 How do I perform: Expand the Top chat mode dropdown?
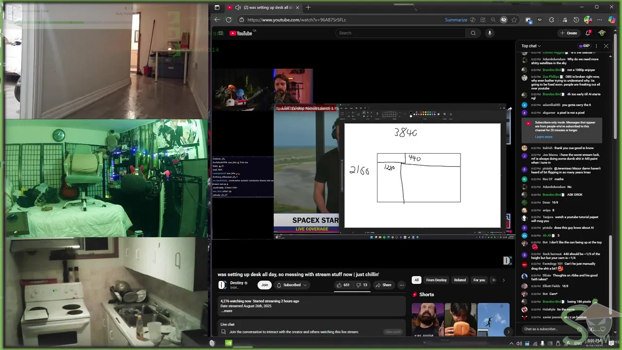[531, 46]
